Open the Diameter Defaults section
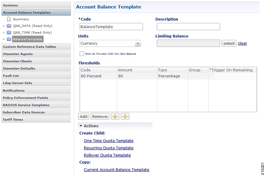 pos(36,68)
